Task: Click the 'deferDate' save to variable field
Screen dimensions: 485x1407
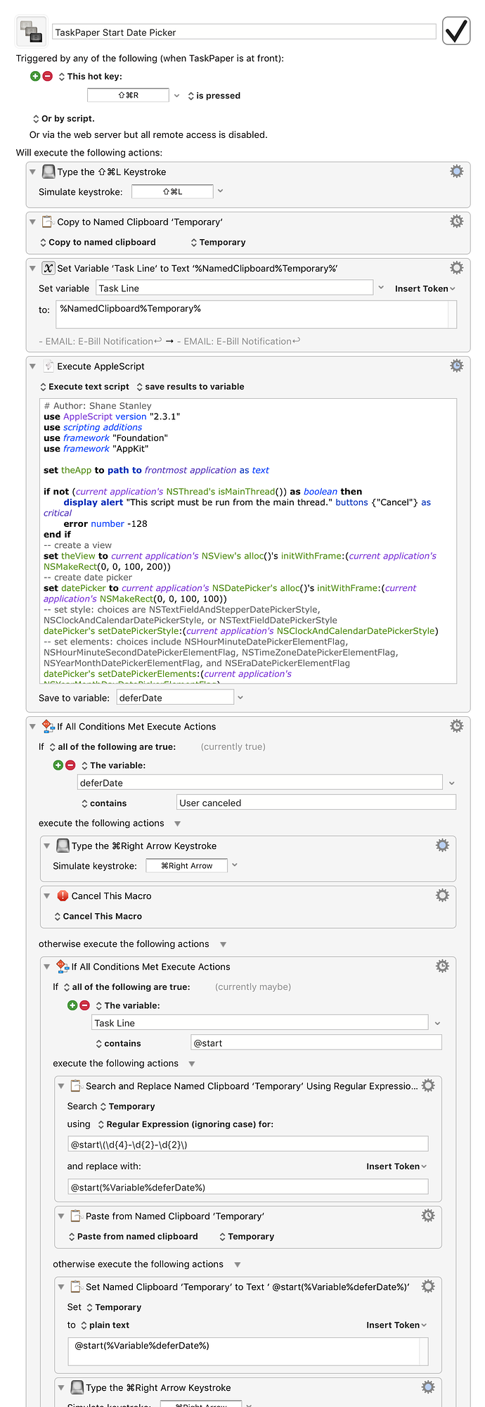Action: click(x=175, y=697)
